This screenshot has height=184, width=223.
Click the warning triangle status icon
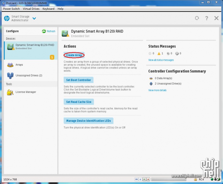[159, 53]
